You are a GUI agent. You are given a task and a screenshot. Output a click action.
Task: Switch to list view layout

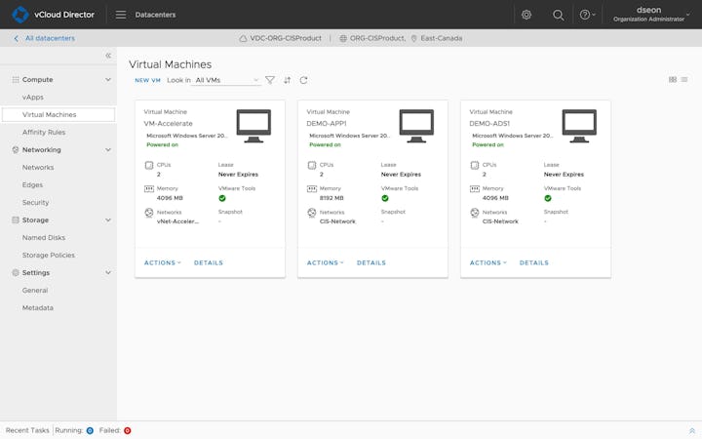(684, 80)
